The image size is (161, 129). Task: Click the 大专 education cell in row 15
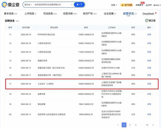tap(133, 68)
